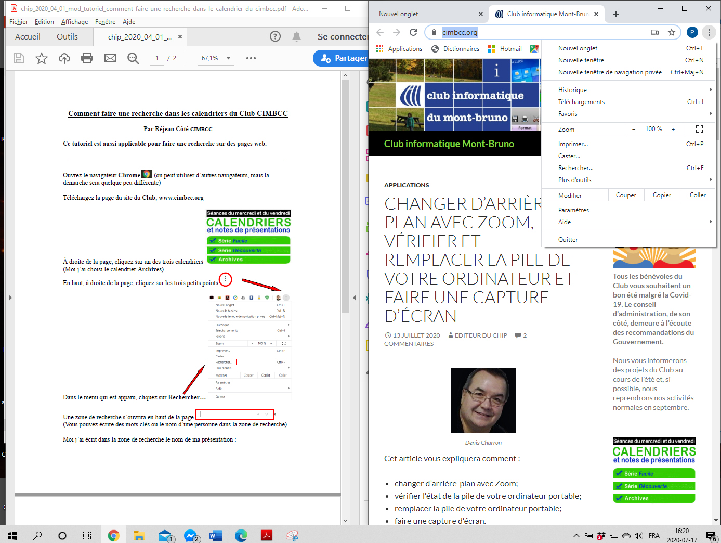
Task: Open Windows search magnifier in taskbar
Action: click(x=37, y=535)
